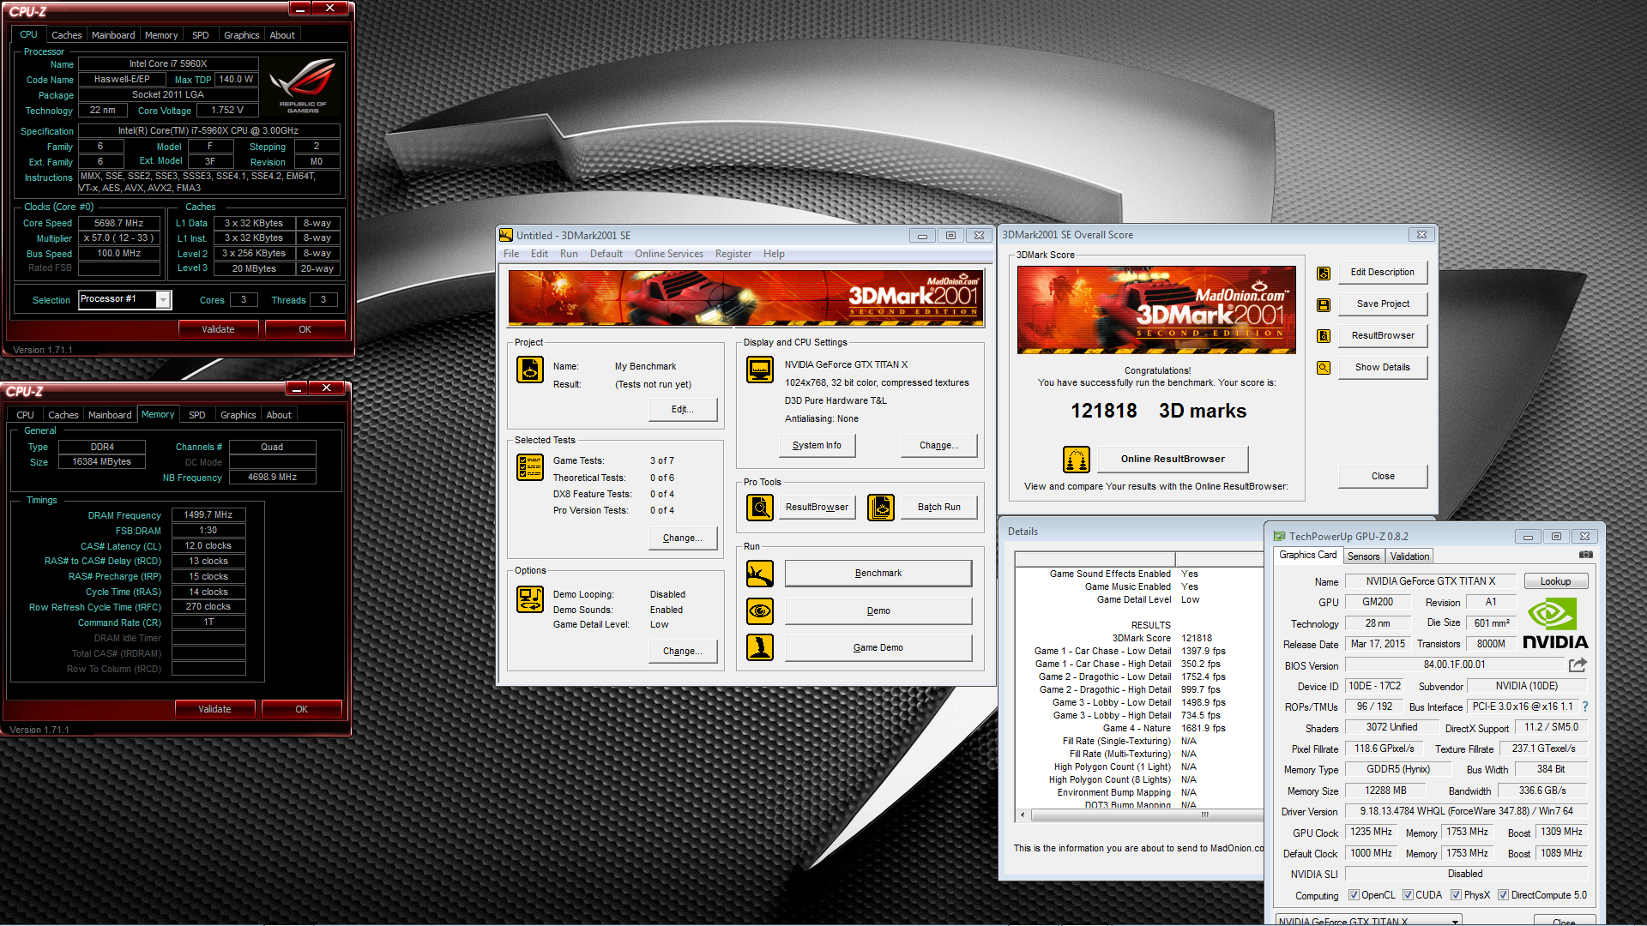This screenshot has width=1647, height=926.
Task: Toggle the DirectCompute 5.0 checkbox in GPU-Z
Action: click(x=1503, y=895)
